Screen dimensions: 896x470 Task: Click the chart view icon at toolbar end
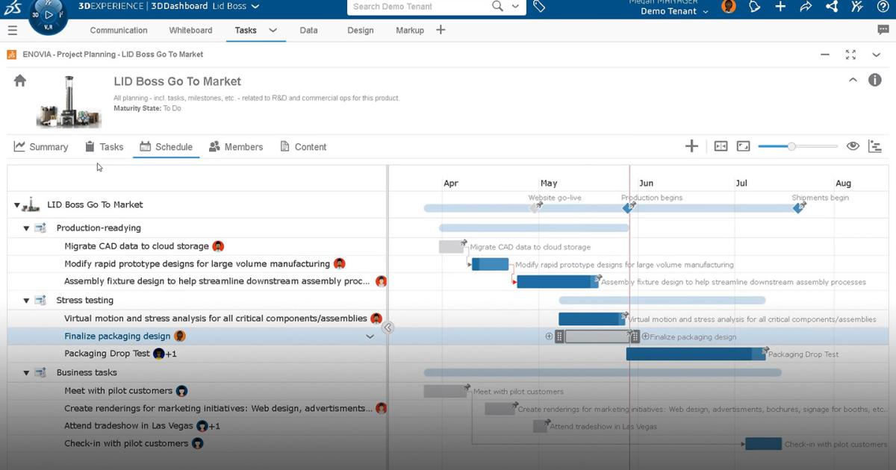coord(874,146)
